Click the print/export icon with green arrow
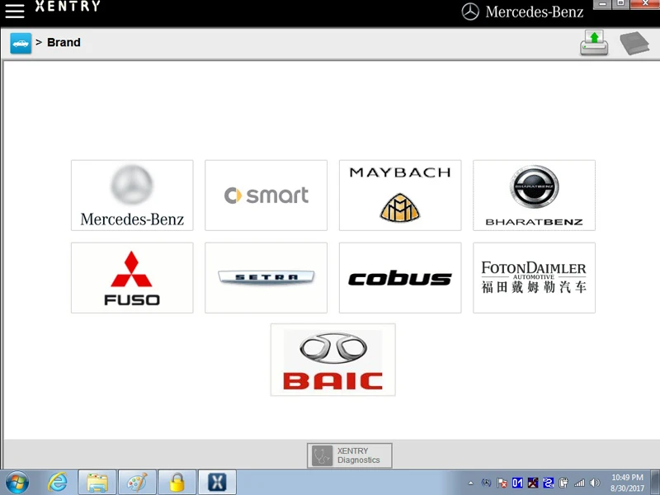The width and height of the screenshot is (660, 495). click(x=594, y=43)
